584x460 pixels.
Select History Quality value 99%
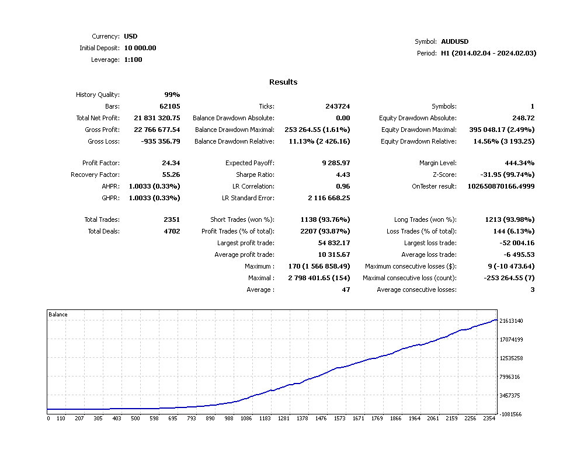click(x=172, y=95)
